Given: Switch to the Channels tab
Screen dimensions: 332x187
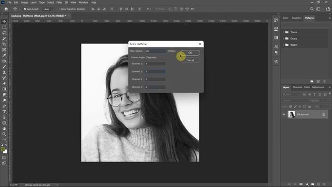Looking at the screenshot, I should pos(297,87).
